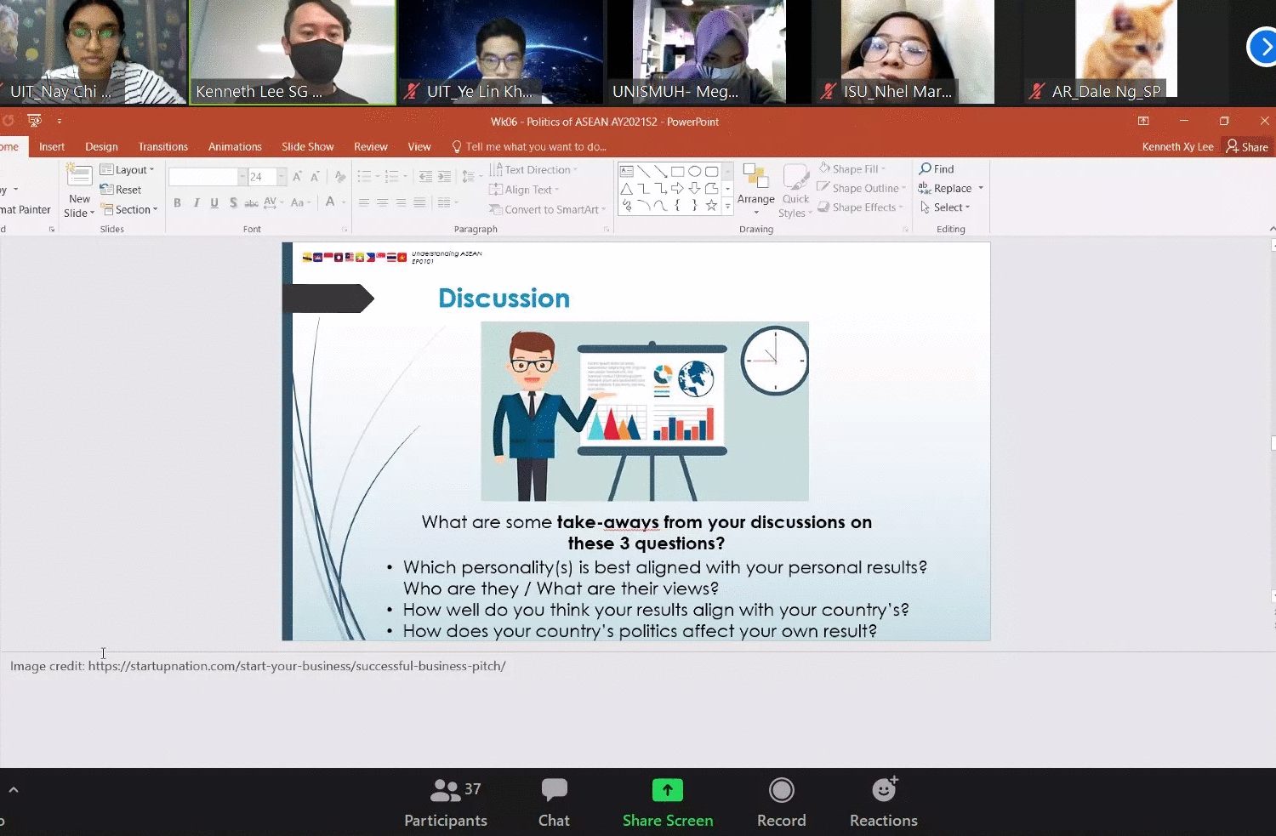Switch to the Transitions ribbon tab
Screen dimensions: 1276x836
[x=162, y=147]
